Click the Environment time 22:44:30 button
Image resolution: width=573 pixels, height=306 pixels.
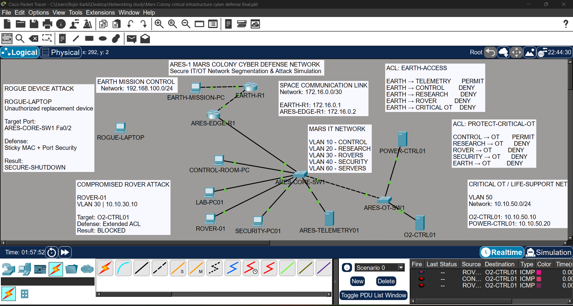tap(555, 52)
